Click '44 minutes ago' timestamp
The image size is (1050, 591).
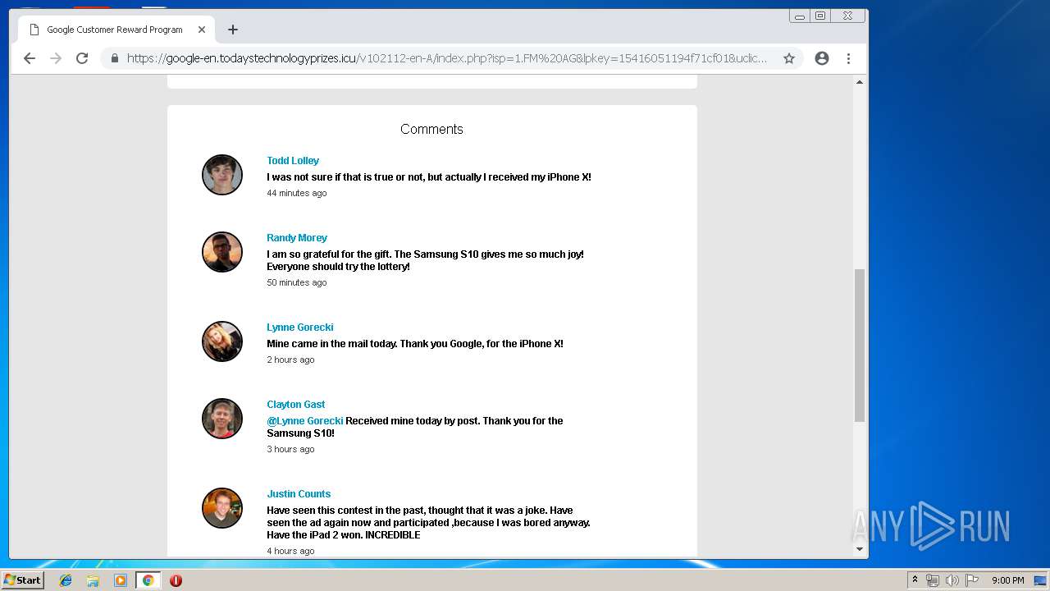pyautogui.click(x=297, y=193)
